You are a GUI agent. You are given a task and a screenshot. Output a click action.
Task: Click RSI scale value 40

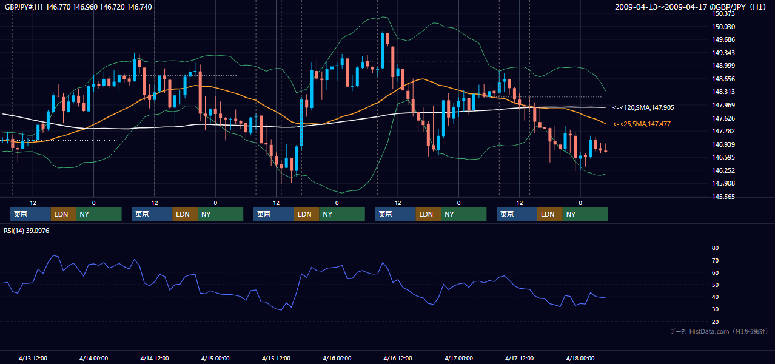point(716,297)
